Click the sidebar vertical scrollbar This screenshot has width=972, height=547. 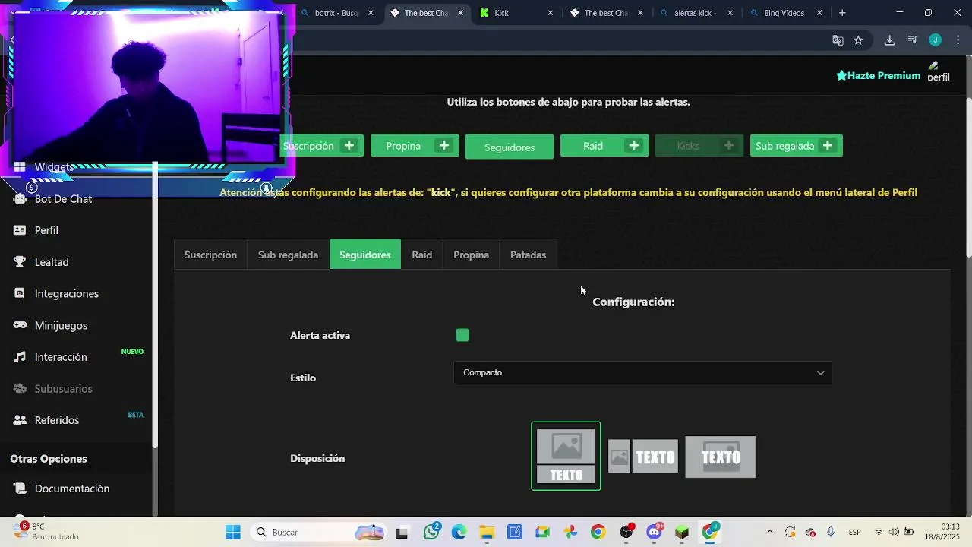point(155,304)
